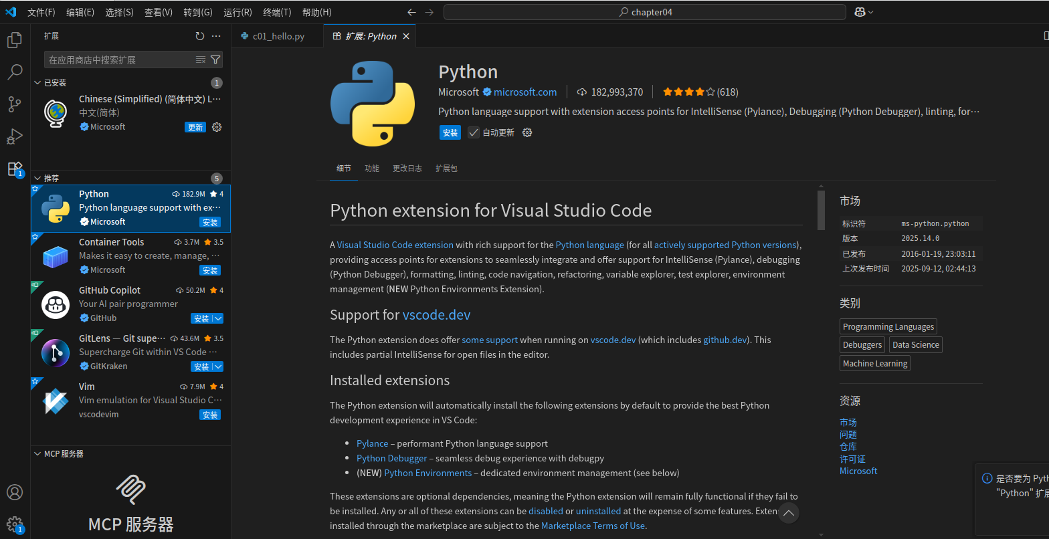Open the Run and Debug view
The image size is (1049, 539).
[15, 136]
